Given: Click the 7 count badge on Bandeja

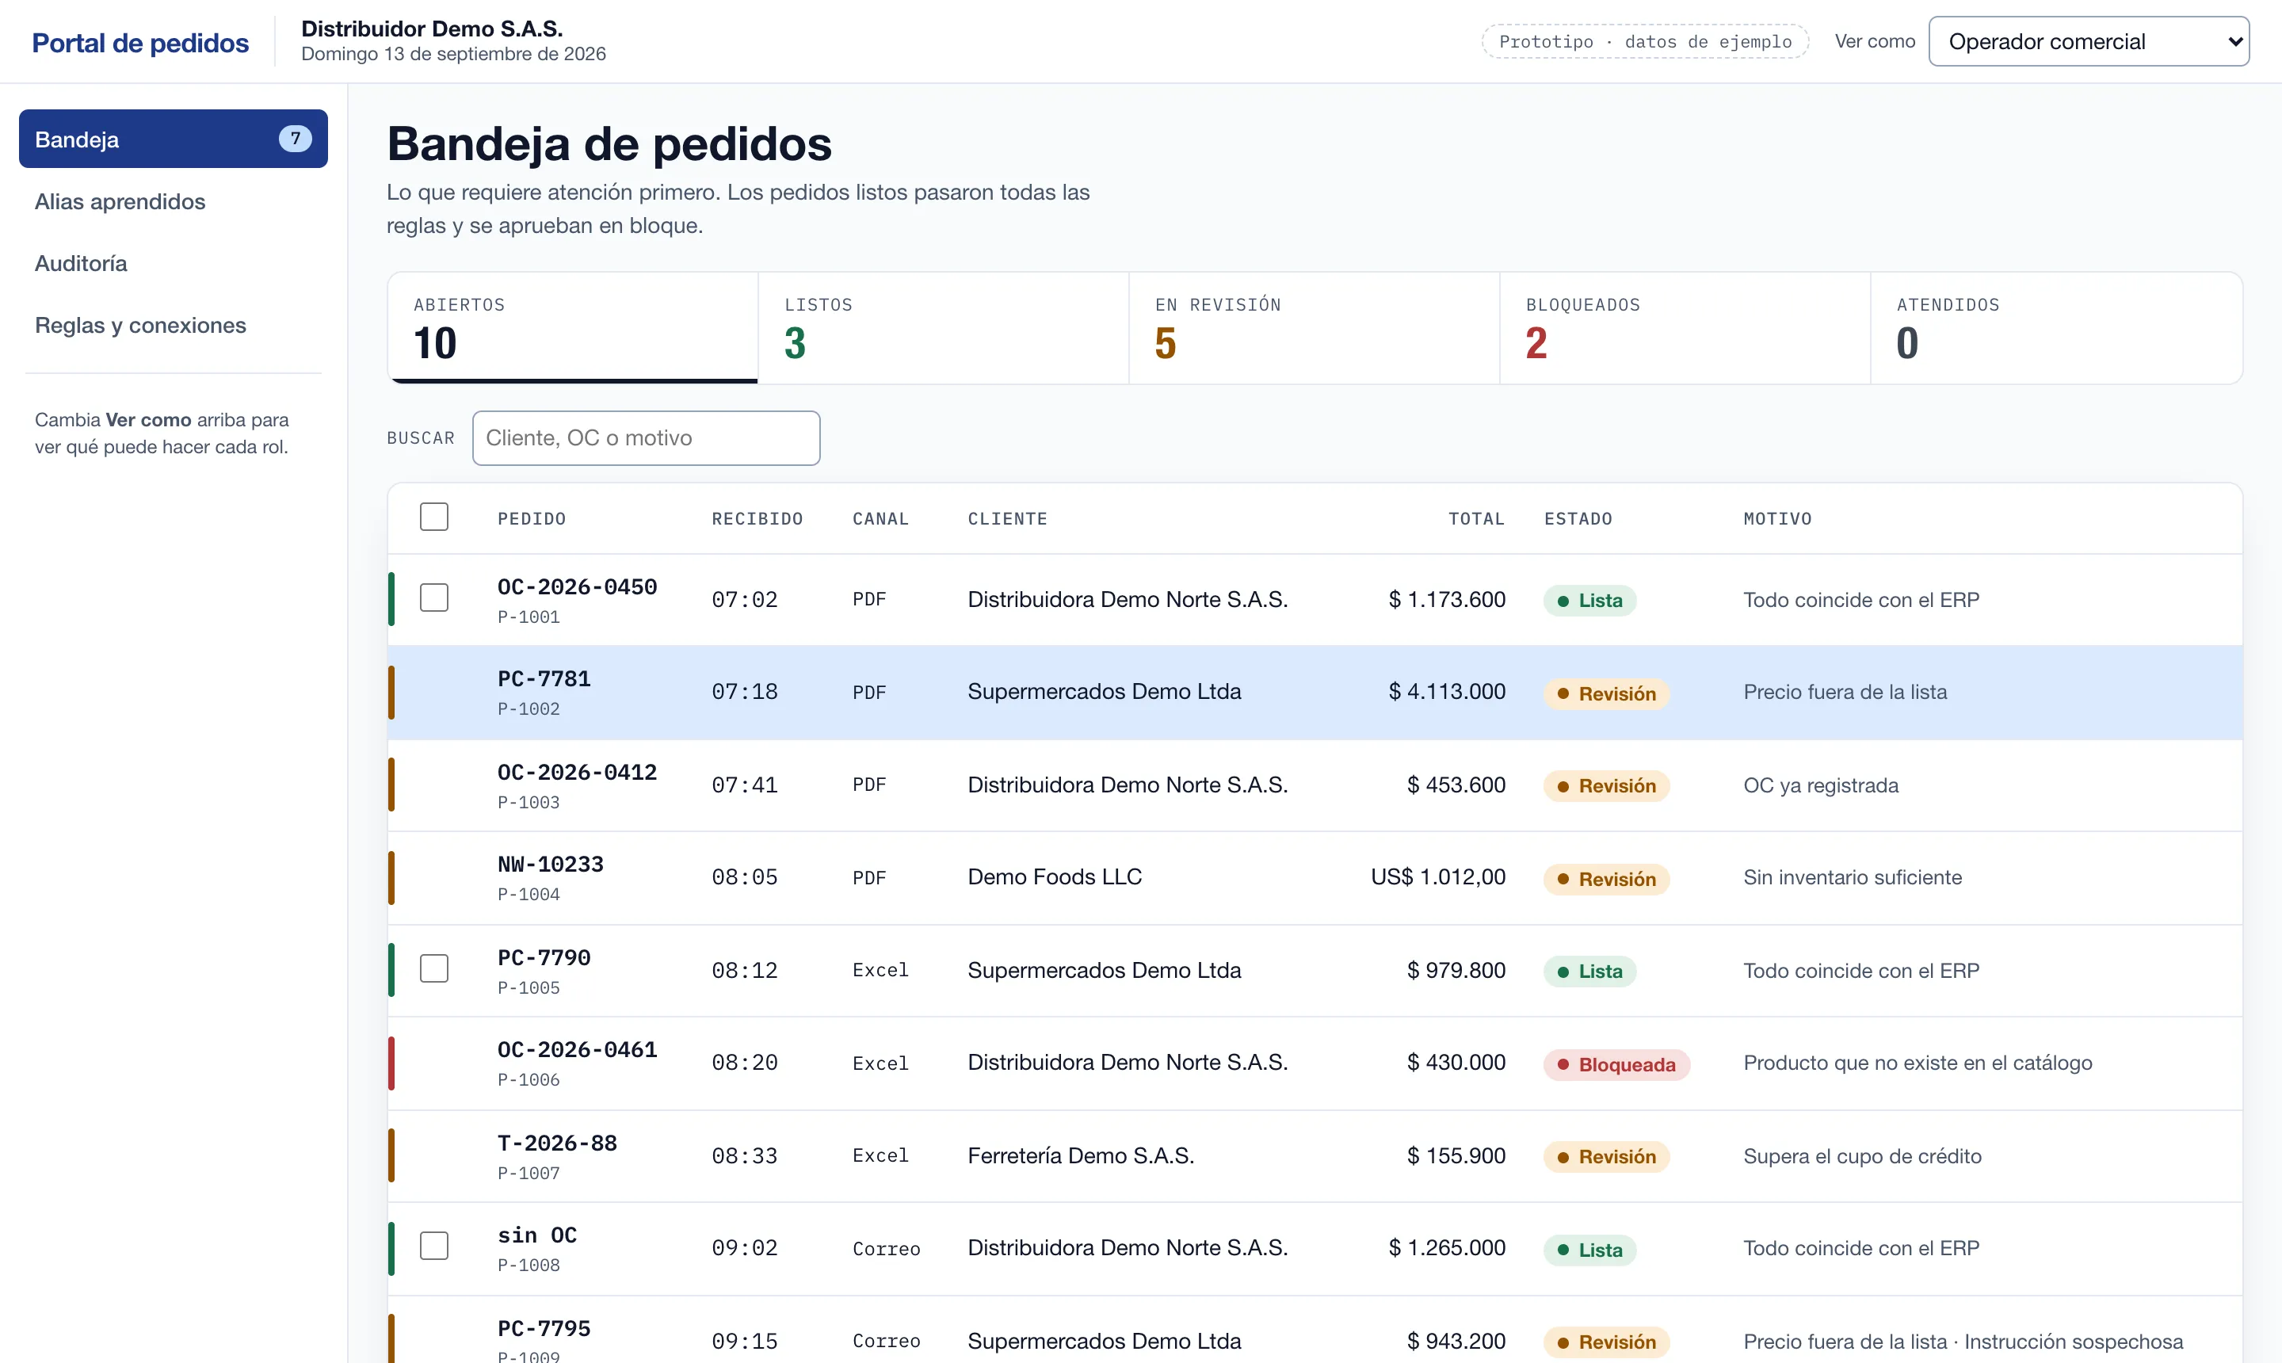Looking at the screenshot, I should [x=295, y=139].
